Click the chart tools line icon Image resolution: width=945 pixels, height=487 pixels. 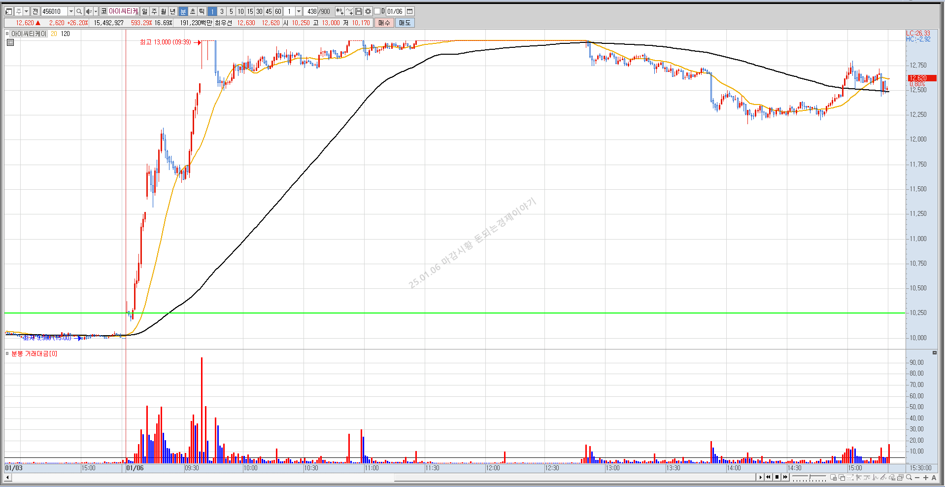point(349,11)
